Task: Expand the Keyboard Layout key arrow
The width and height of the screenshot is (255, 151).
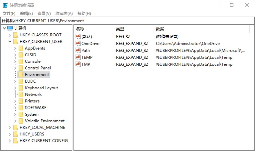Action: tap(15, 88)
